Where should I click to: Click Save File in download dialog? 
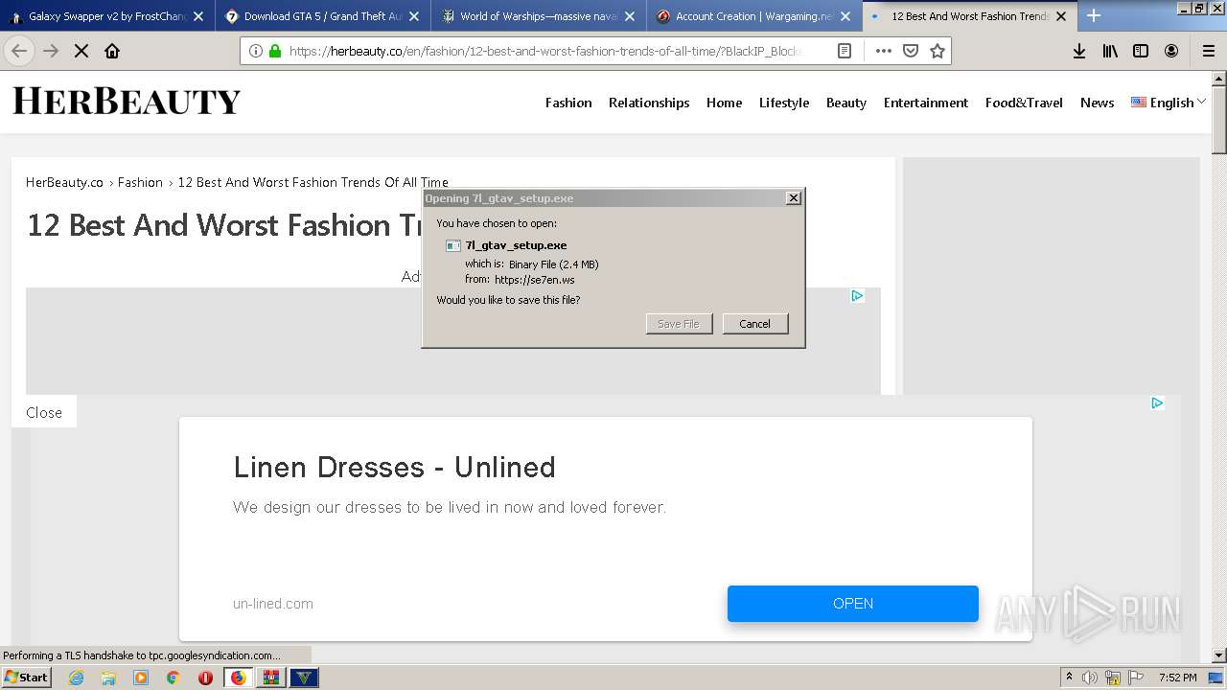[x=679, y=324]
